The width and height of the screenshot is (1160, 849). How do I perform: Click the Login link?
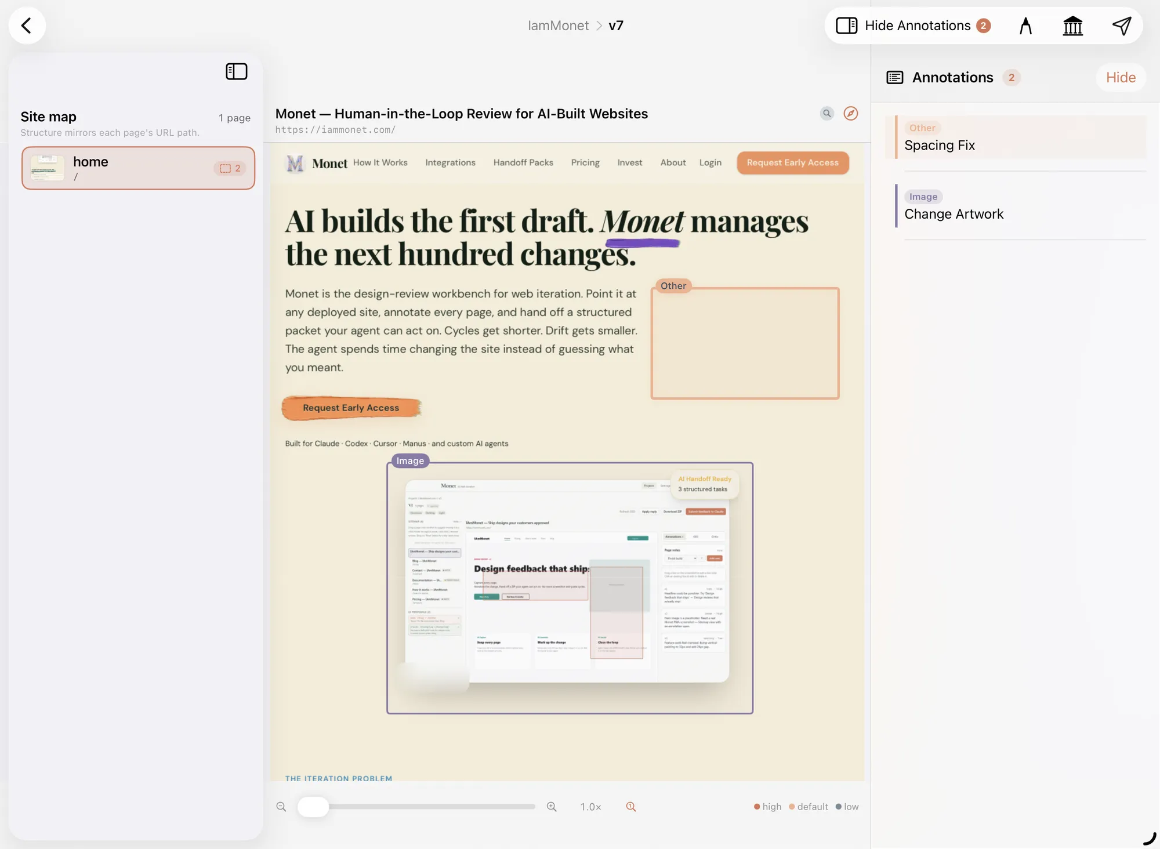710,162
